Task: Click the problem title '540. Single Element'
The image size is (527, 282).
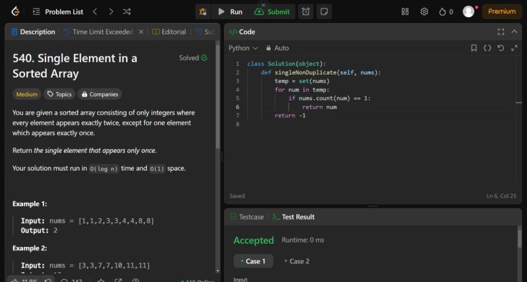Action: (x=74, y=66)
